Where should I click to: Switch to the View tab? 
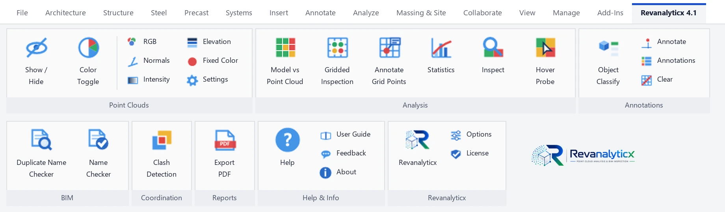[527, 13]
